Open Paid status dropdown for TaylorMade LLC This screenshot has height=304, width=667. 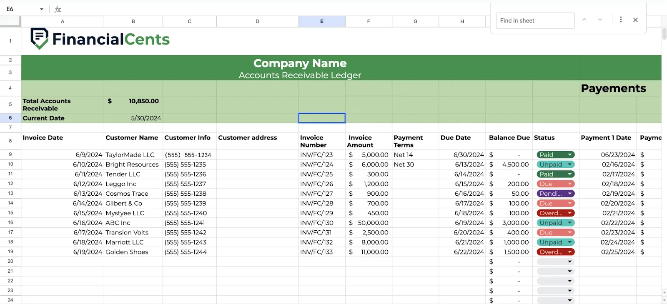pyautogui.click(x=569, y=154)
